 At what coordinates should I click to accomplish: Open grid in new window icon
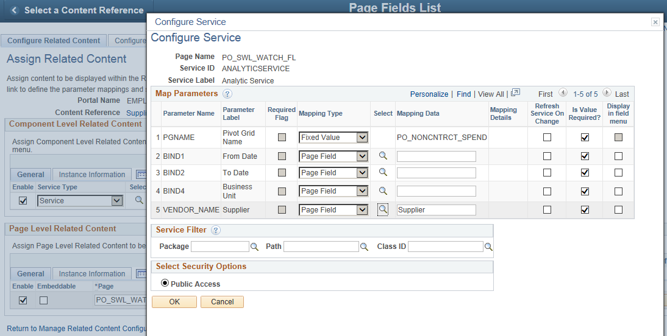(x=516, y=93)
